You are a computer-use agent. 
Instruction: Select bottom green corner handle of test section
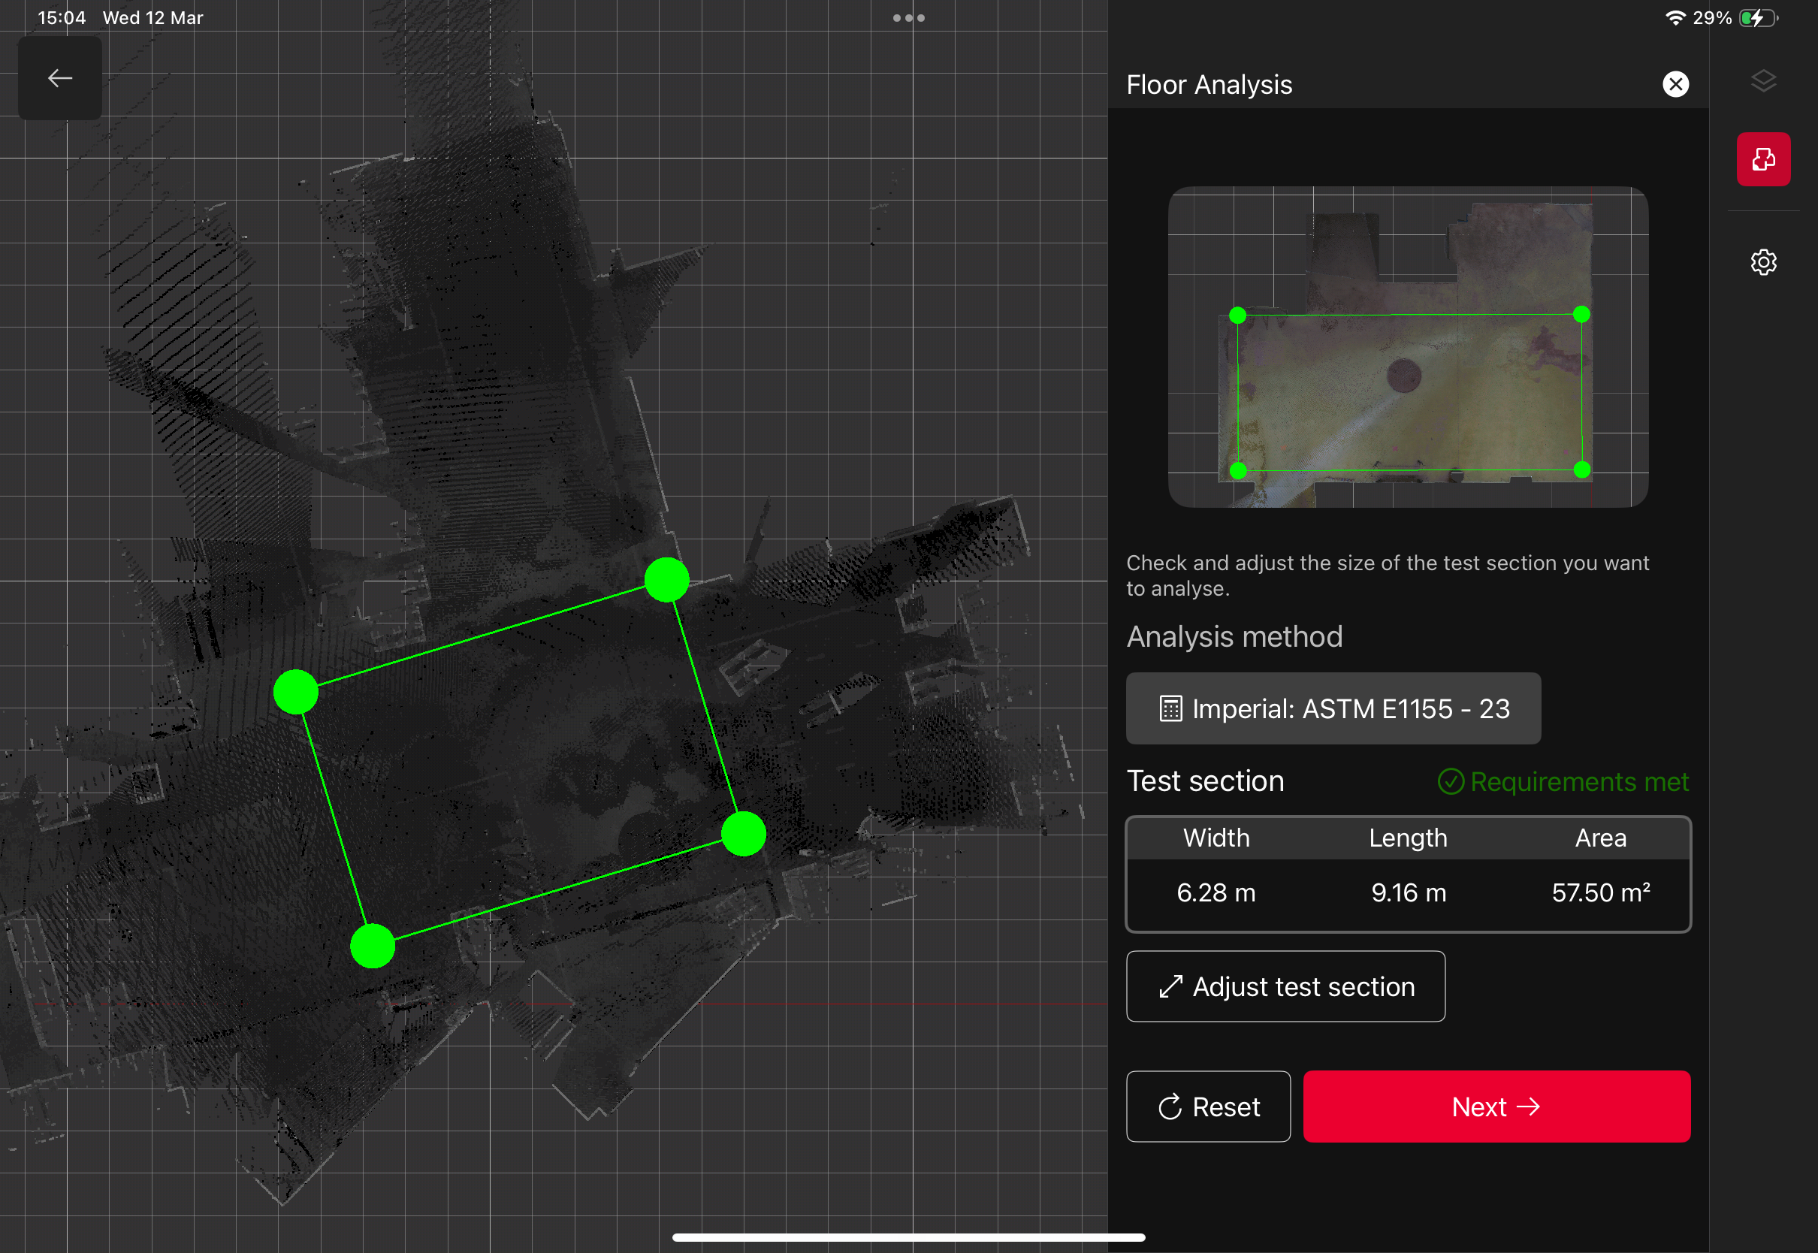point(372,946)
